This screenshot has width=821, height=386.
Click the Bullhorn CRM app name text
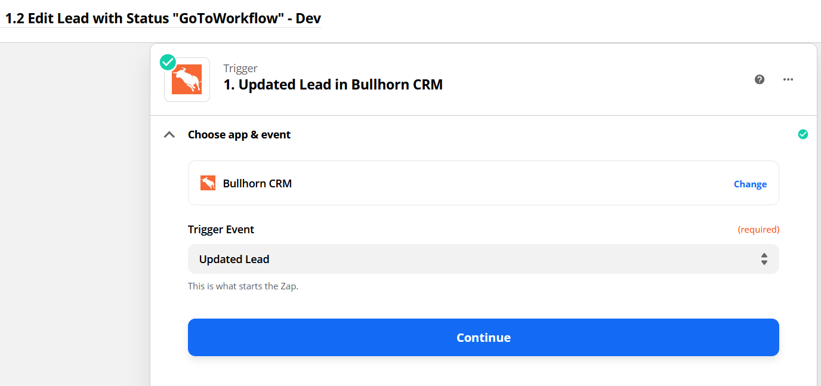[257, 183]
